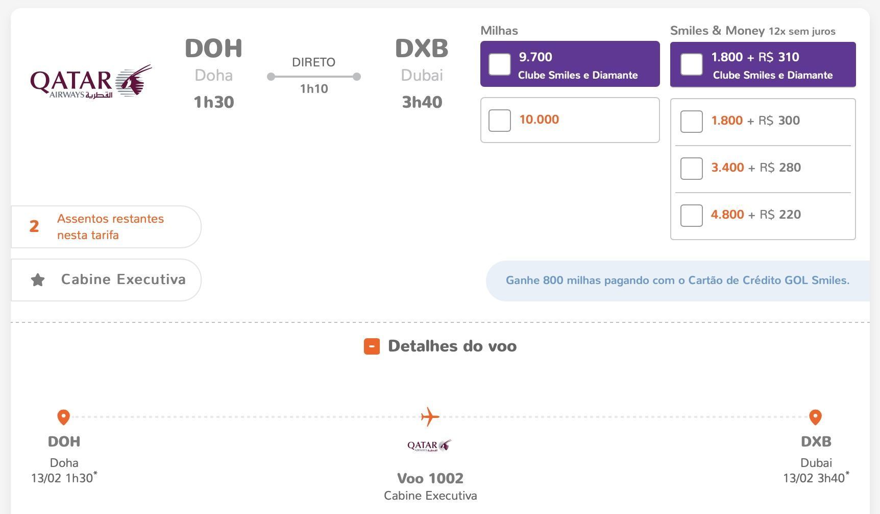Tick the 10.000 miles fare checkbox
880x514 pixels.
(500, 121)
